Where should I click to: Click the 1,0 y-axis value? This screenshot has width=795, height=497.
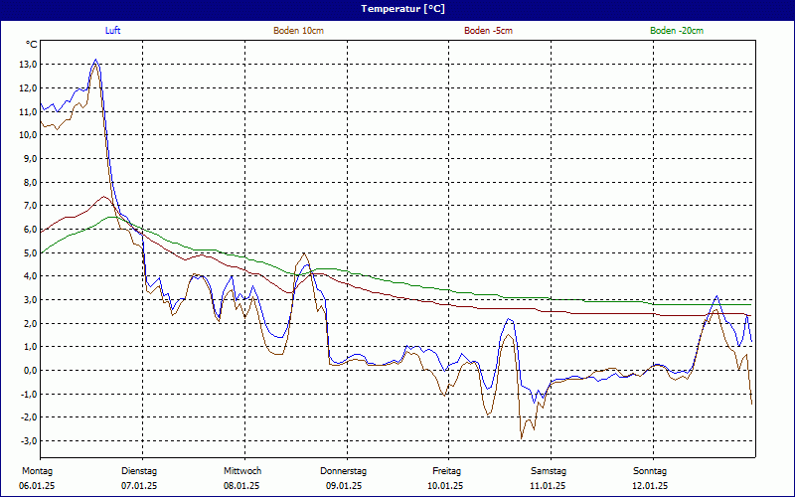click(x=30, y=346)
